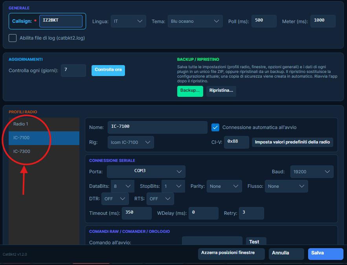Open the StopBits dropdown

coord(173,186)
